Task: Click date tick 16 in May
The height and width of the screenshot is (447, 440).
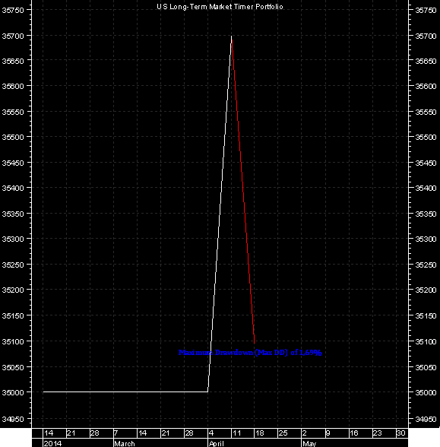Action: [x=353, y=433]
